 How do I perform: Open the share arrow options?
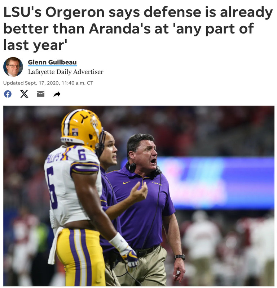(x=57, y=94)
